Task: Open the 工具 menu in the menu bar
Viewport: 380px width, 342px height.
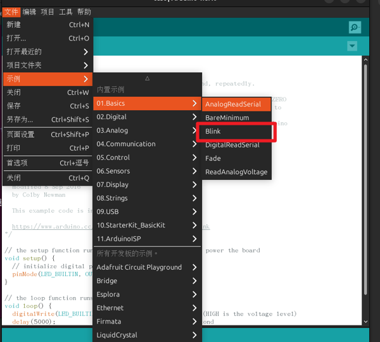Action: 66,12
